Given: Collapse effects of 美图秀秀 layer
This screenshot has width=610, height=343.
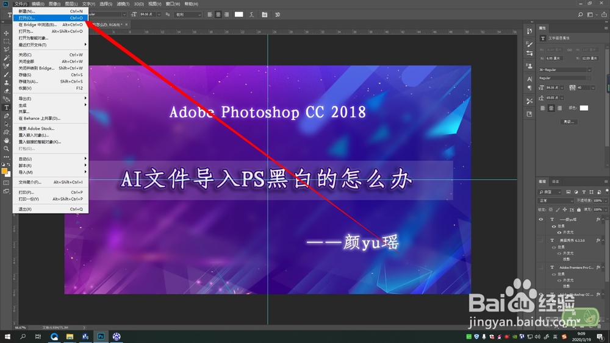Looking at the screenshot, I should [x=603, y=241].
